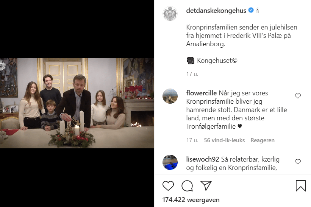Viewport: 311px width, 207px height.
Task: Click the blue verified badge
Action: [251, 11]
